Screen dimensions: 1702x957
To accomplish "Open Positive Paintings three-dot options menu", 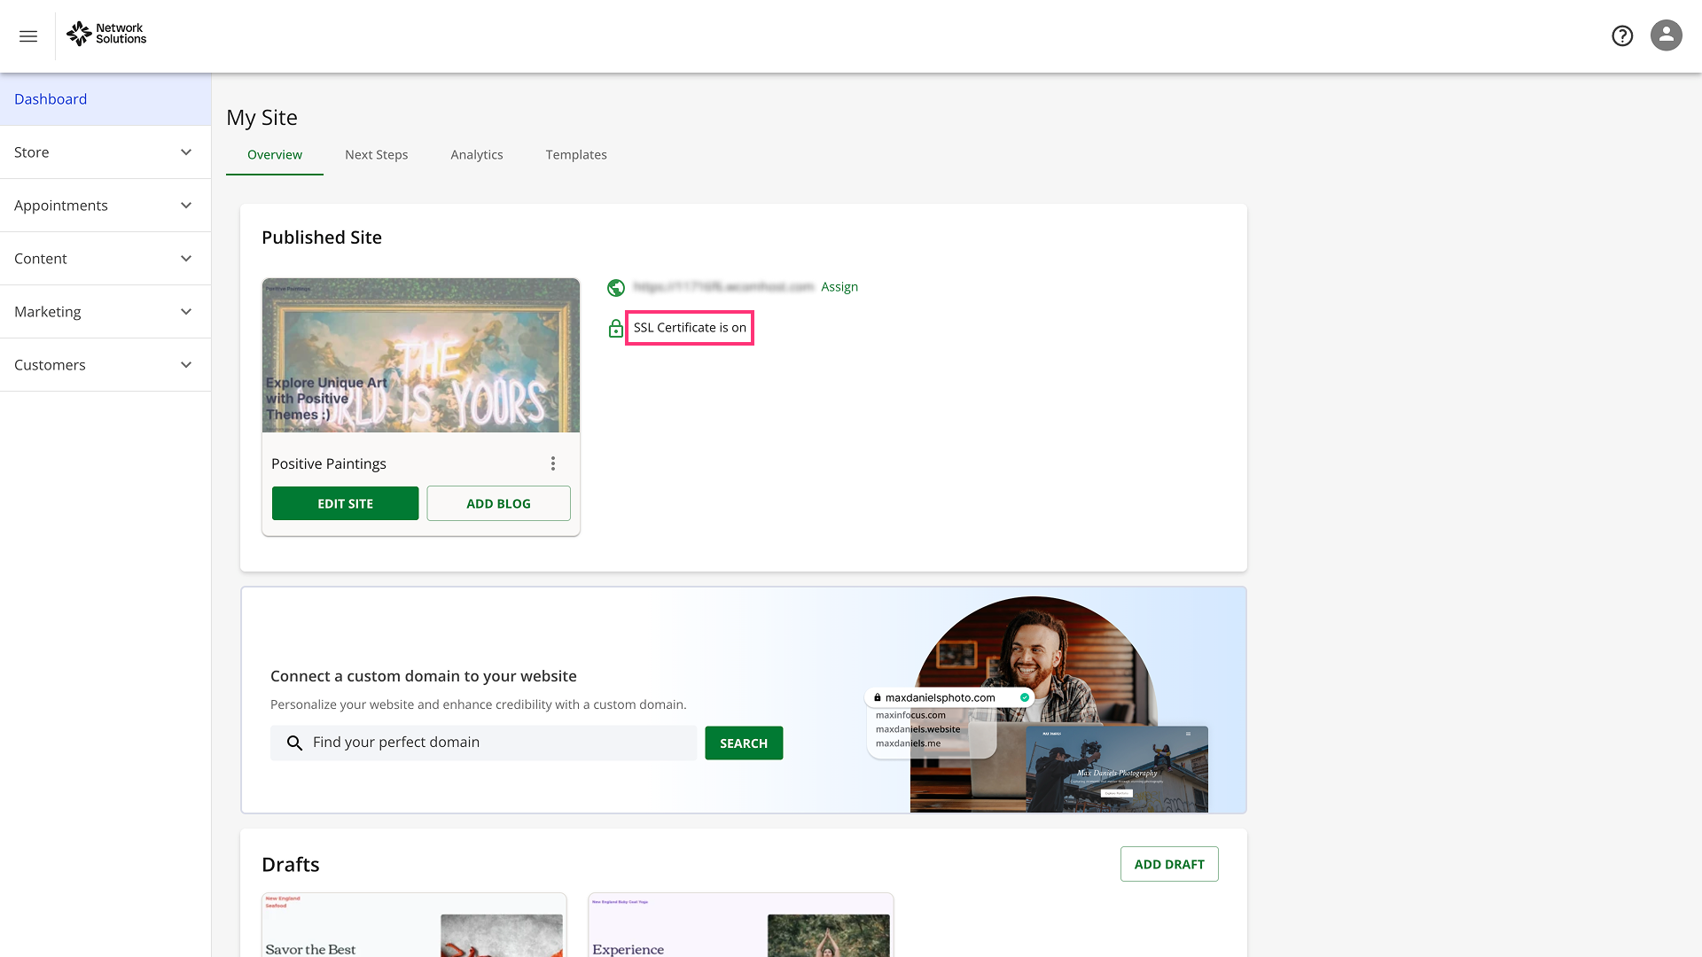I will coord(553,463).
